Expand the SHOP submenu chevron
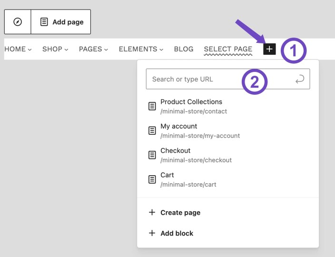Viewport: 335px width, 257px height. click(67, 49)
